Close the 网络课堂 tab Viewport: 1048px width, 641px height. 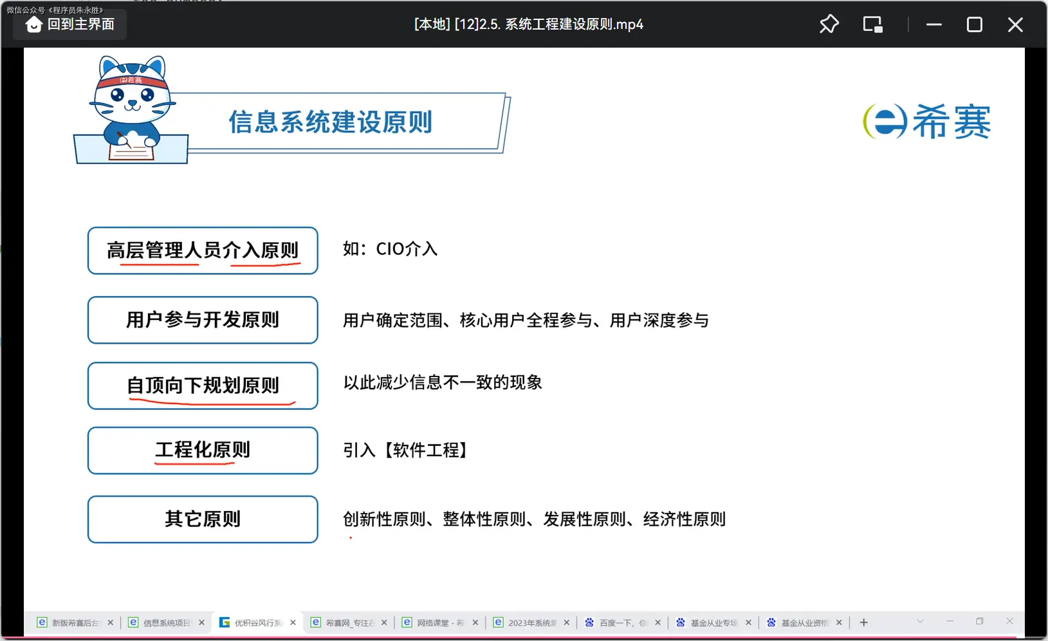[x=475, y=622]
